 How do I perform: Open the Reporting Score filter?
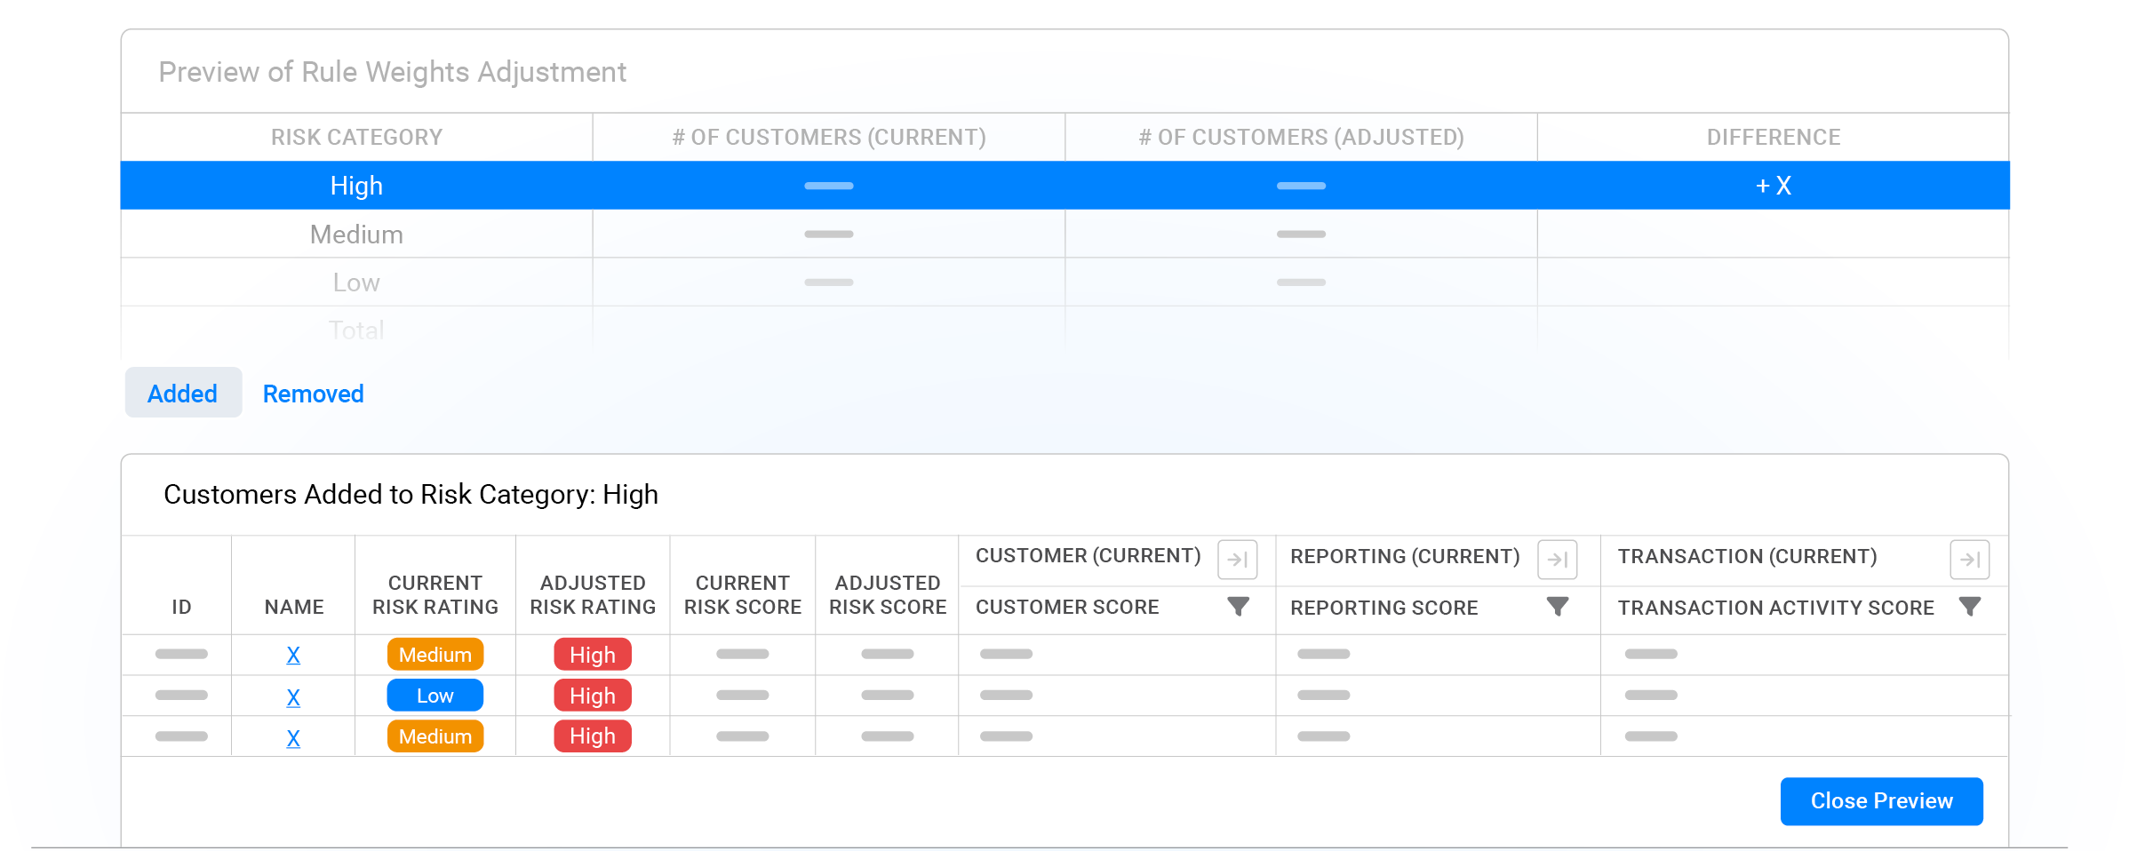click(1557, 607)
